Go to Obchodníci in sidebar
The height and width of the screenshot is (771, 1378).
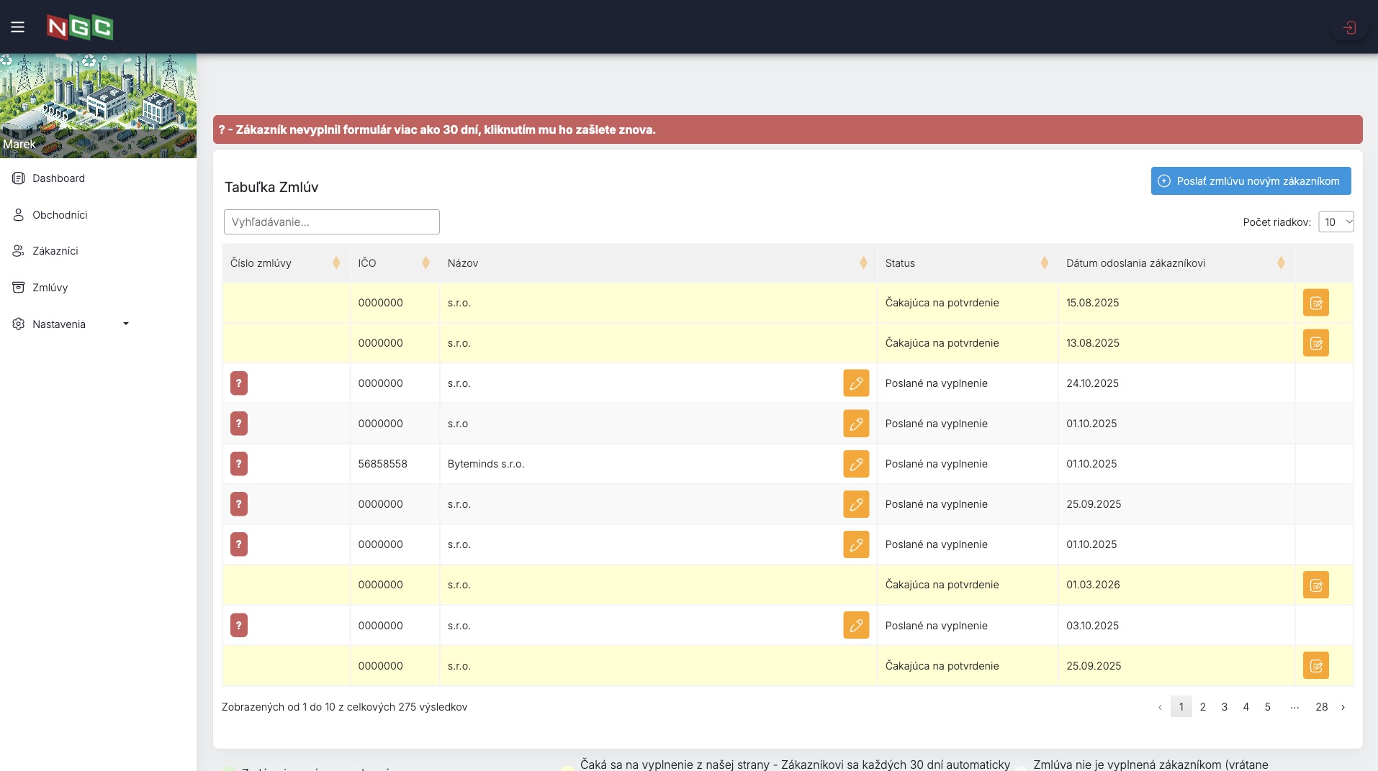coord(60,215)
